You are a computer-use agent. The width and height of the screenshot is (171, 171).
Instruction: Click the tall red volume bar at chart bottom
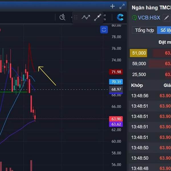point(31,165)
